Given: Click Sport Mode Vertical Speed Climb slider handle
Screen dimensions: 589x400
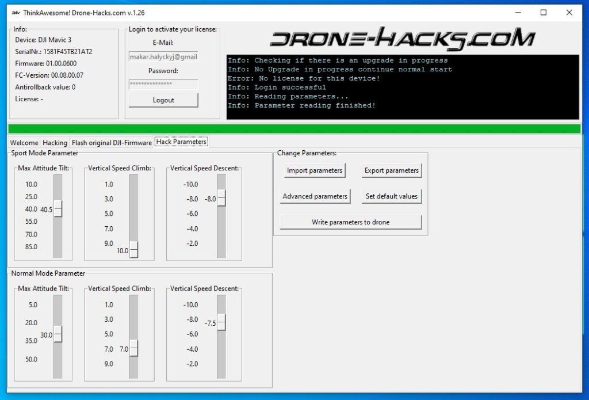Looking at the screenshot, I should 133,250.
